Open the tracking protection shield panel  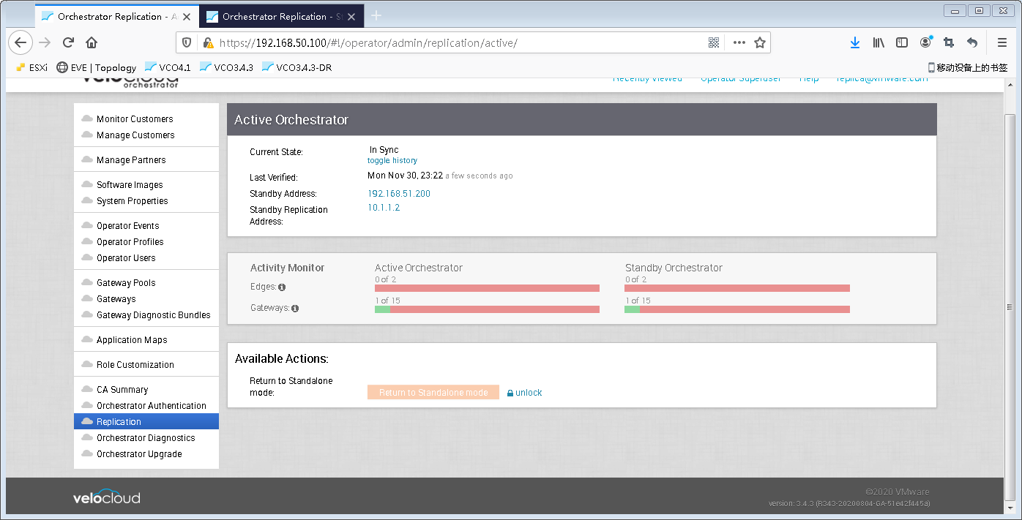coord(187,42)
